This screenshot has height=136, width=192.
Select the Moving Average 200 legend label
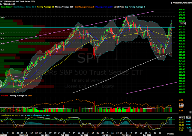64,7
